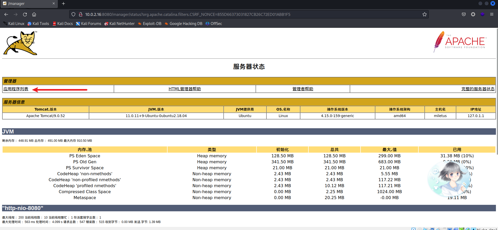Open a new browser tab
498x230 pixels.
click(x=64, y=4)
